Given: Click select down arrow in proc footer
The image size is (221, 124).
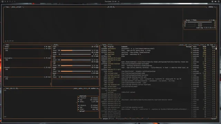Looking at the screenshot, I should pyautogui.click(x=109, y=118).
